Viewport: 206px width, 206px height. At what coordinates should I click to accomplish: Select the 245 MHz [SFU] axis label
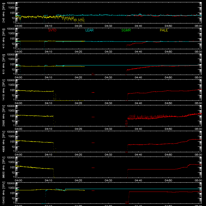(x=4, y=13)
